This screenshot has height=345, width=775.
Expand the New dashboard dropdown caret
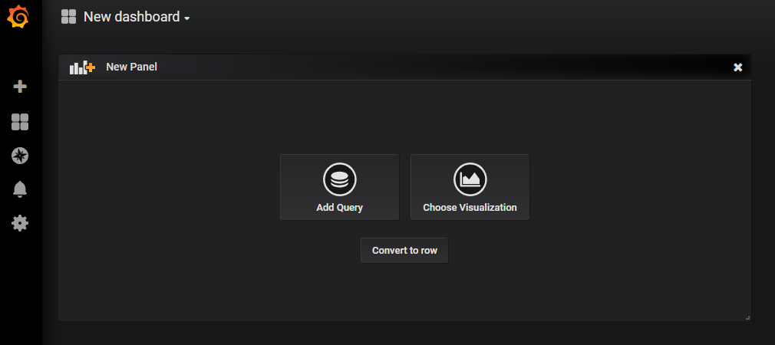tap(186, 18)
